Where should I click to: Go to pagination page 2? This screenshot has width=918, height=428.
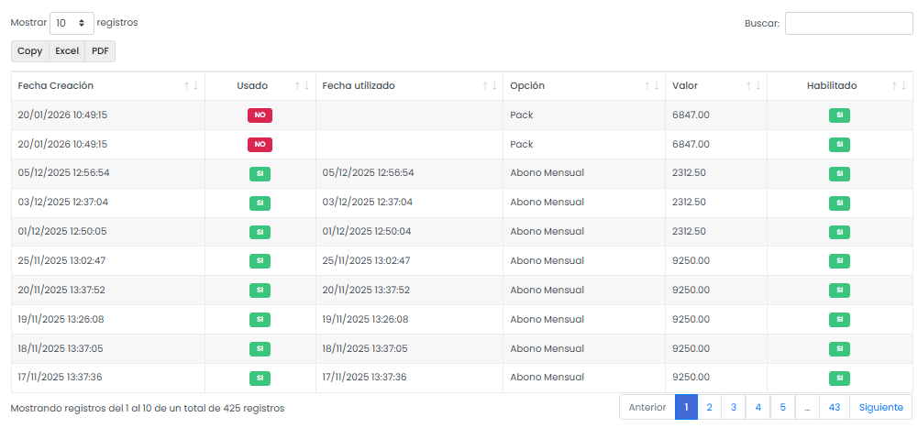tap(709, 408)
